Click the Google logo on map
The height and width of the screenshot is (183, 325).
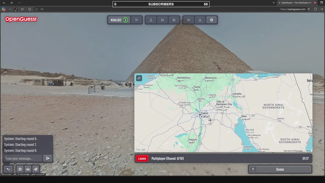pos(141,150)
